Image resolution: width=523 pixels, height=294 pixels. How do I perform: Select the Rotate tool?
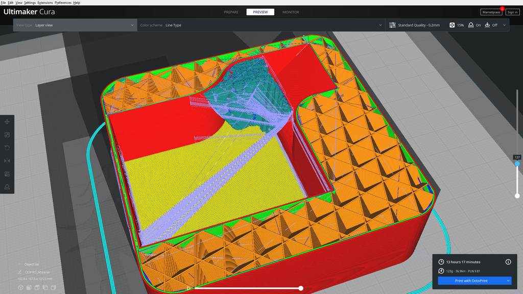coord(7,148)
